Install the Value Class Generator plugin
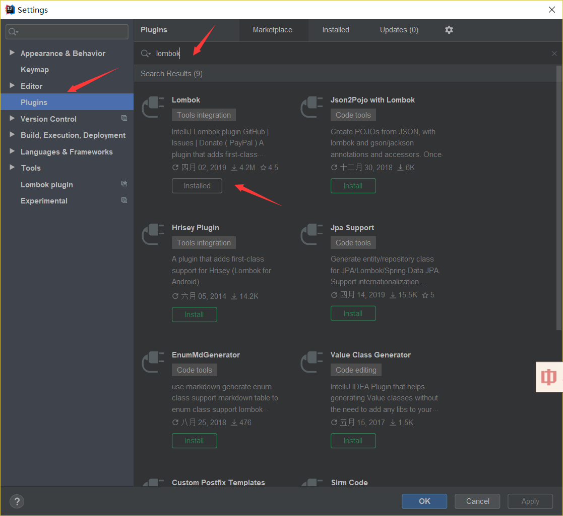 pos(353,441)
